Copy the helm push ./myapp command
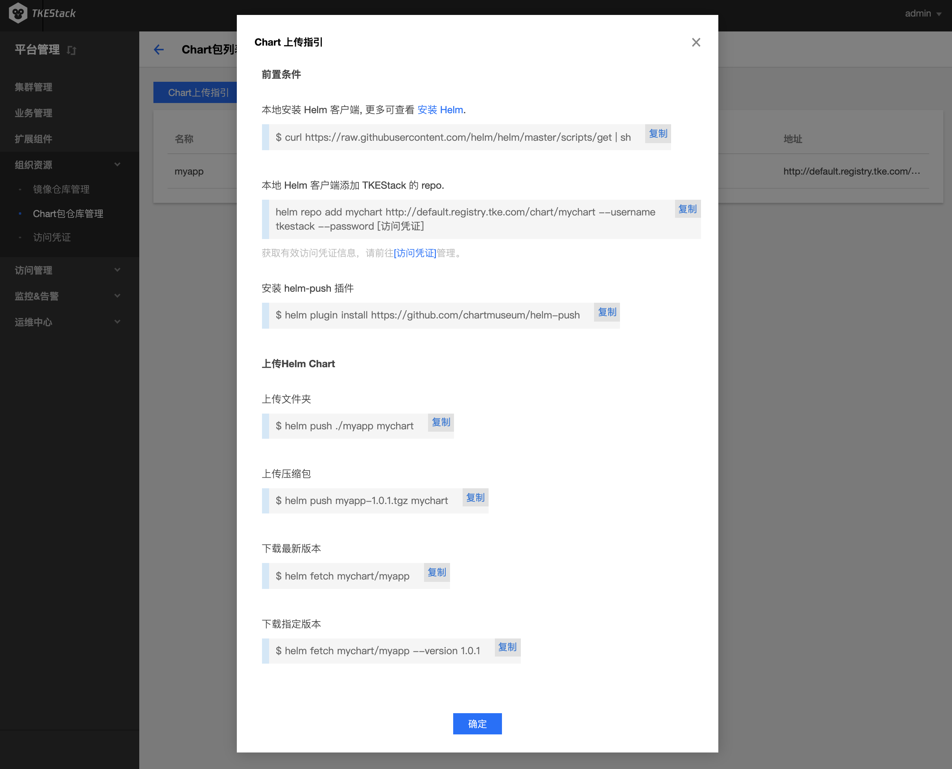 441,423
